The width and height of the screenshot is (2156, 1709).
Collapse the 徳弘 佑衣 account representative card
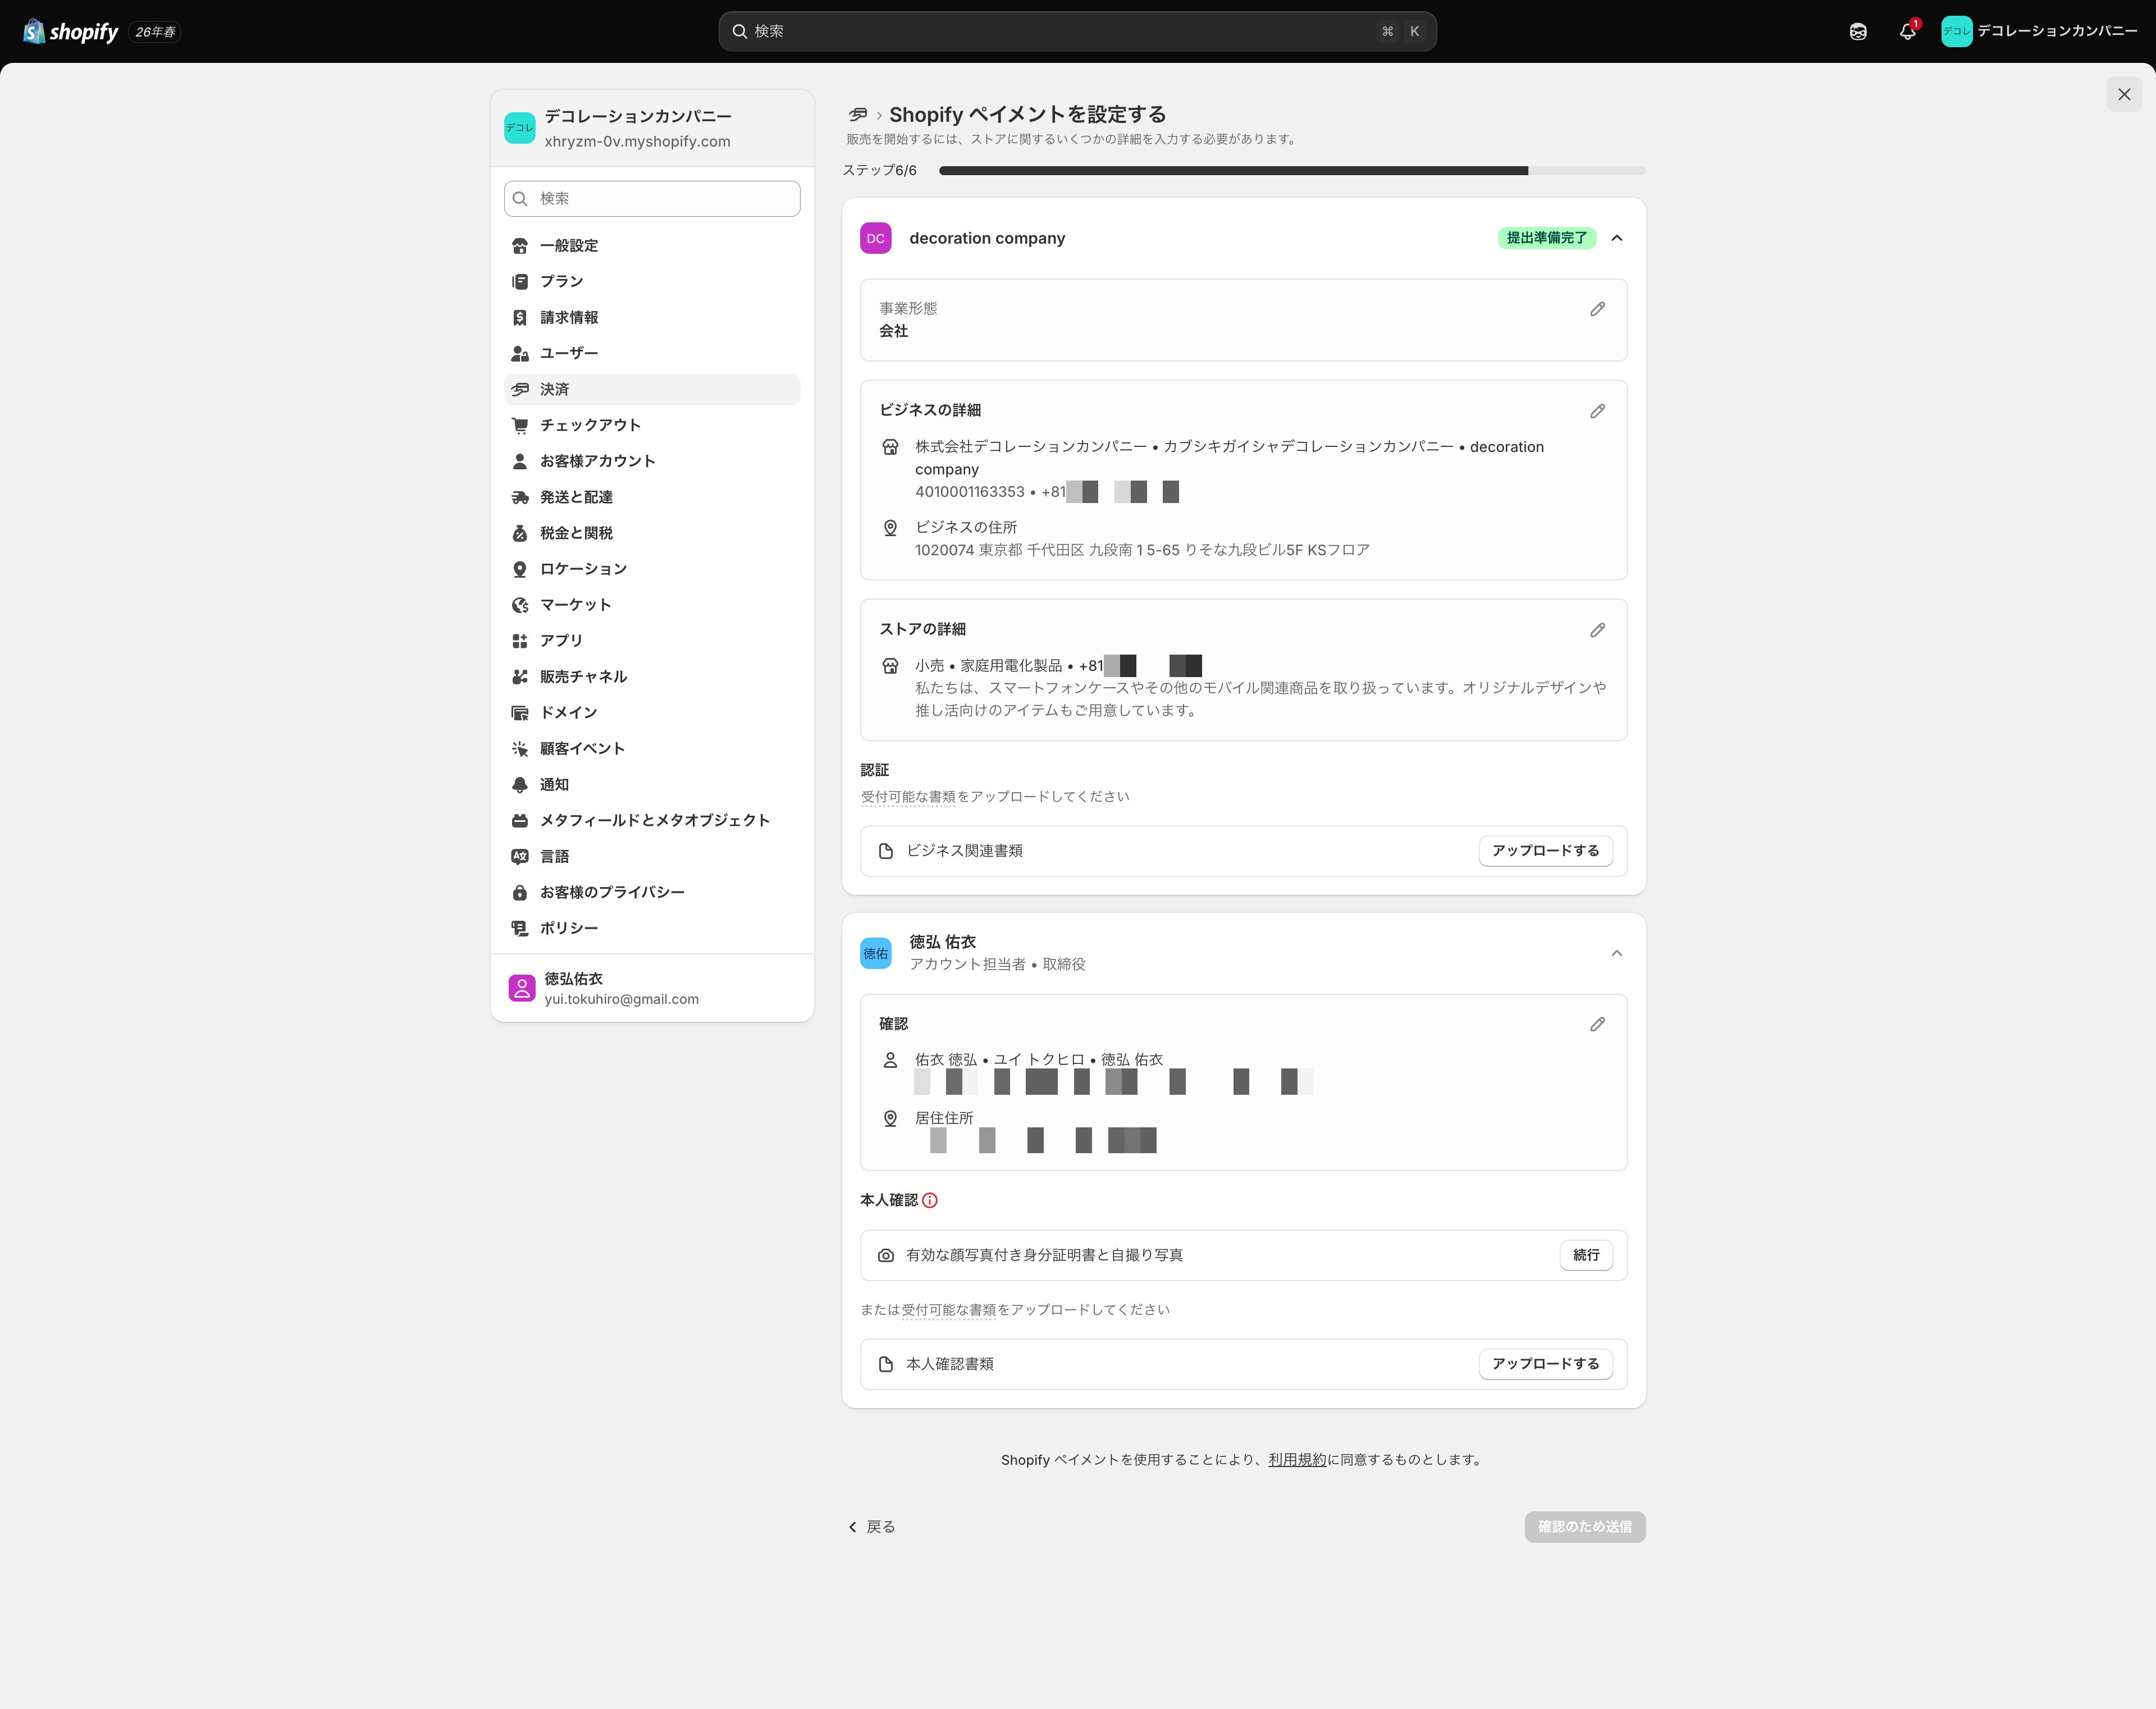1617,953
